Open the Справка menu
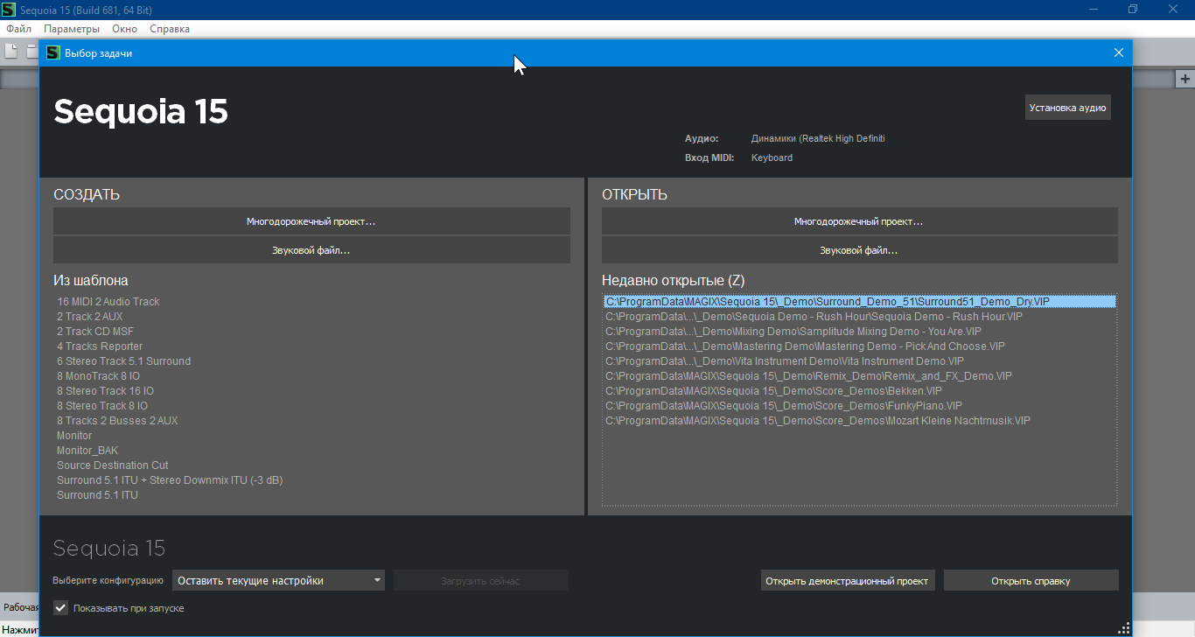The image size is (1195, 637). click(x=170, y=29)
